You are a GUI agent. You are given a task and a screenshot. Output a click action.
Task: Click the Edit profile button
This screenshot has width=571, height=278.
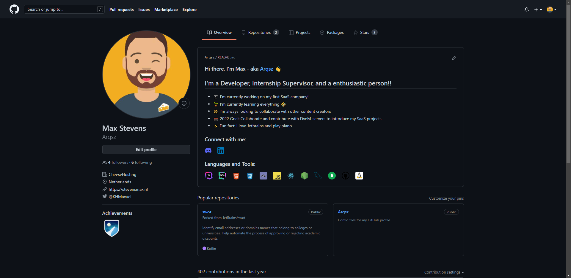pos(146,150)
